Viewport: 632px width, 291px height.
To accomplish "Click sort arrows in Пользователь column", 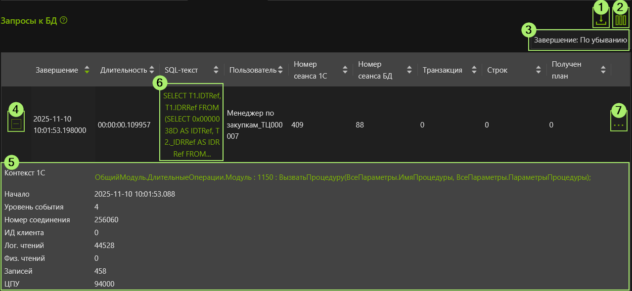I will point(280,70).
